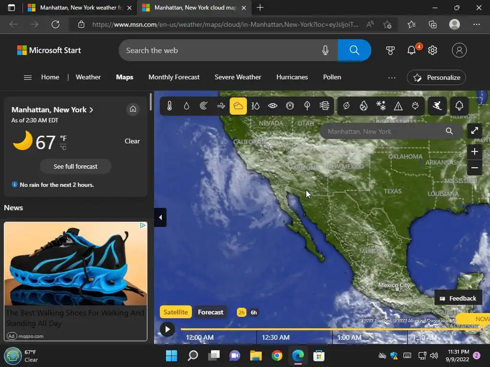Switch temperature unit to °F
The width and height of the screenshot is (490, 367).
(x=63, y=138)
